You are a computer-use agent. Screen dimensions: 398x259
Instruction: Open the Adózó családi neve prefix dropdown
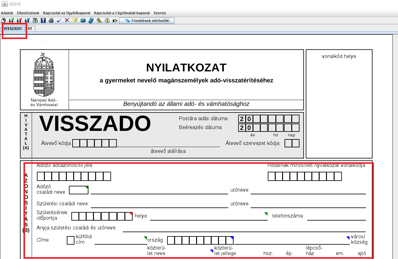pos(79,190)
